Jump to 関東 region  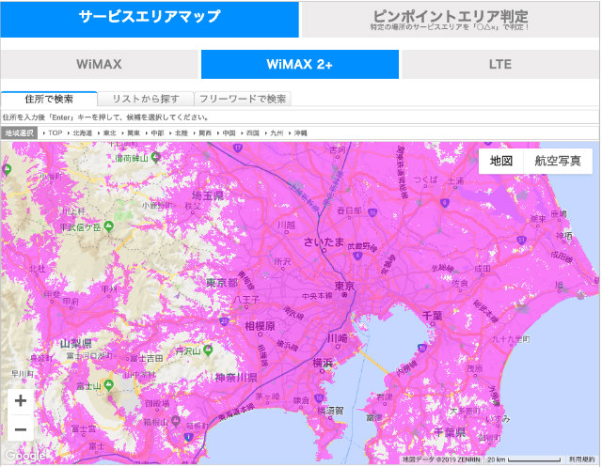pos(134,133)
